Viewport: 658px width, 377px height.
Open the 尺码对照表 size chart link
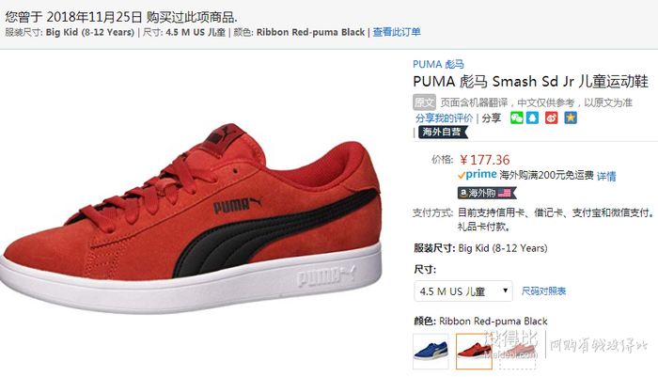pyautogui.click(x=543, y=291)
